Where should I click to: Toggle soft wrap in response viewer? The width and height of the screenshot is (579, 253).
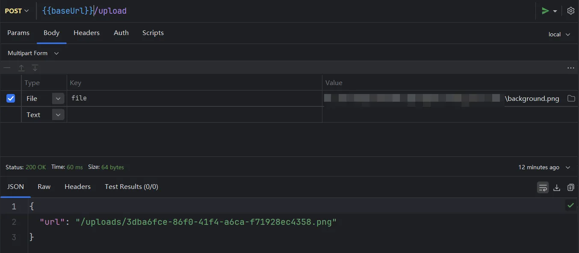(543, 188)
